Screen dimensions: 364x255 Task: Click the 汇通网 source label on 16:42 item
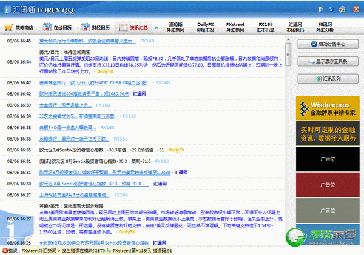tap(140, 94)
